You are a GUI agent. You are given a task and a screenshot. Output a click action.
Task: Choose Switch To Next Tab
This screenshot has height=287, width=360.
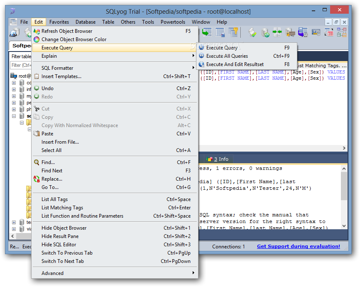115,261
